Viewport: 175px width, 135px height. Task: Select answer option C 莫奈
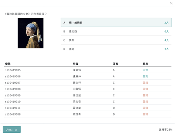tap(116, 40)
